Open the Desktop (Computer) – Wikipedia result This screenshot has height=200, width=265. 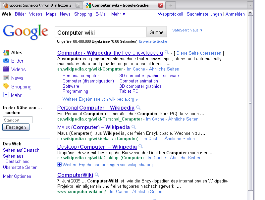coord(97,147)
